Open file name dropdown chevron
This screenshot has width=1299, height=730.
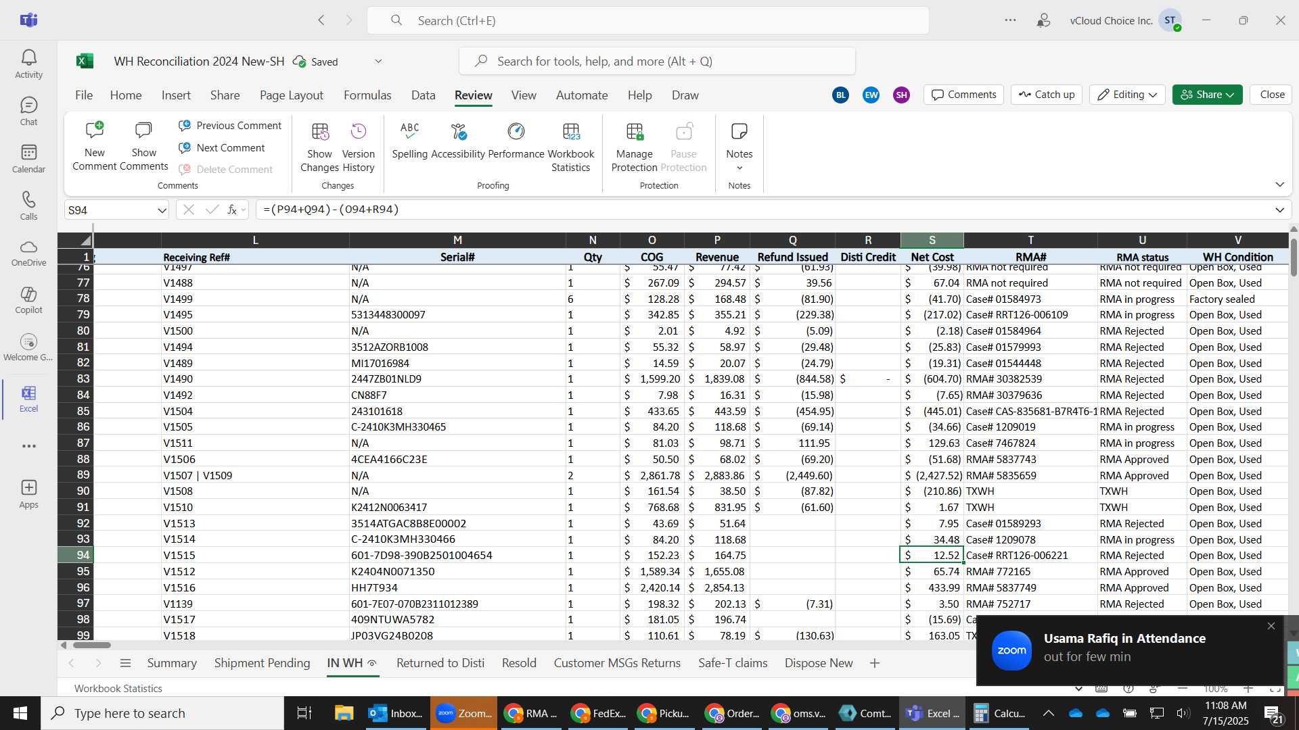pos(378,62)
